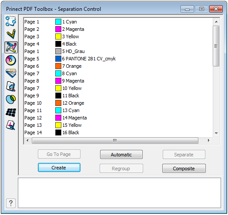Image resolution: width=228 pixels, height=215 pixels.
Task: Select the 5 HD_Grau separation row
Action: coord(118,51)
